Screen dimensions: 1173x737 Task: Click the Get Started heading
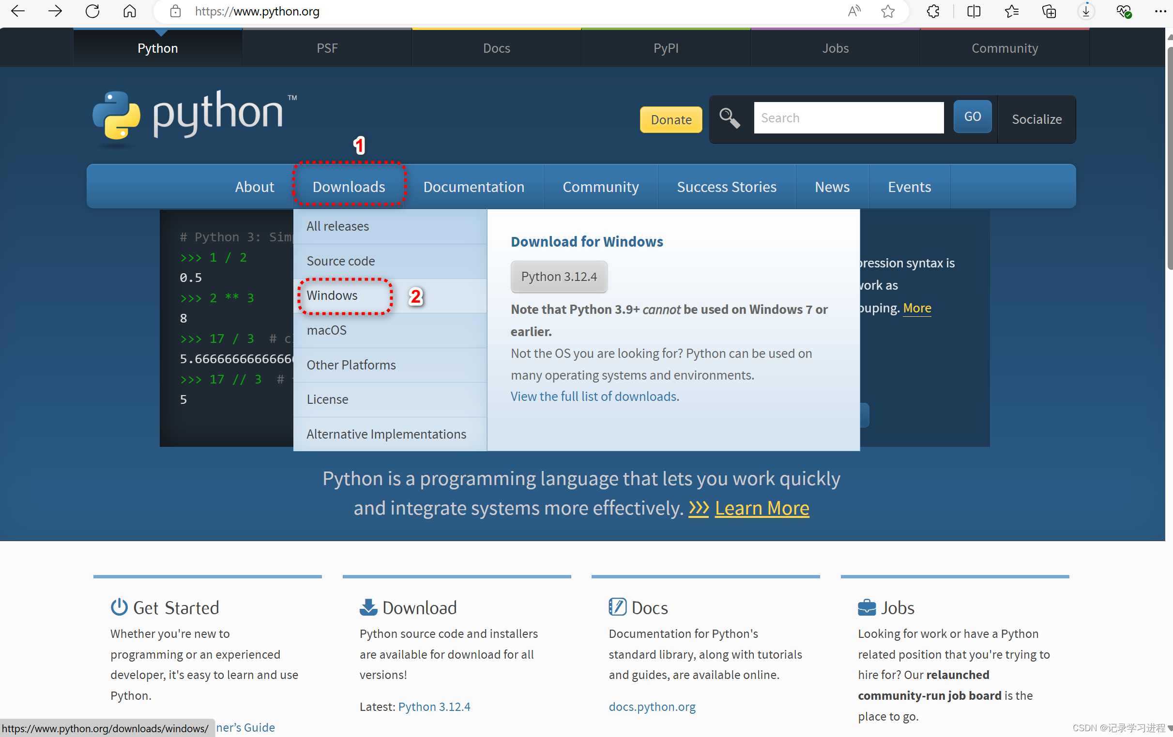click(176, 607)
